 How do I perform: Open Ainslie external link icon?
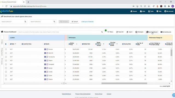coord(47,72)
